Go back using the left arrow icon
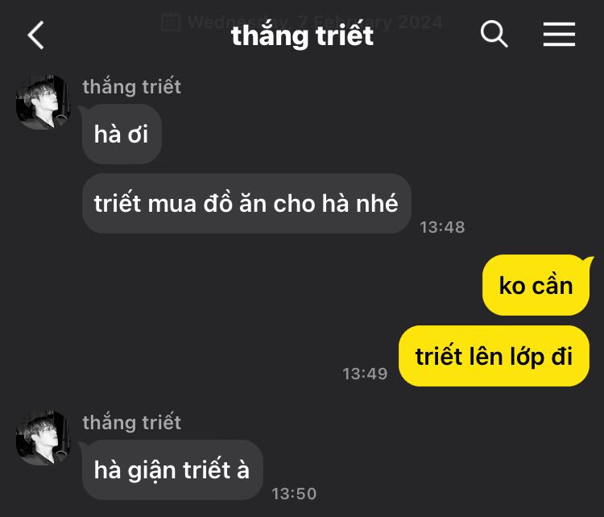Screen dimensions: 604x517 pos(35,35)
